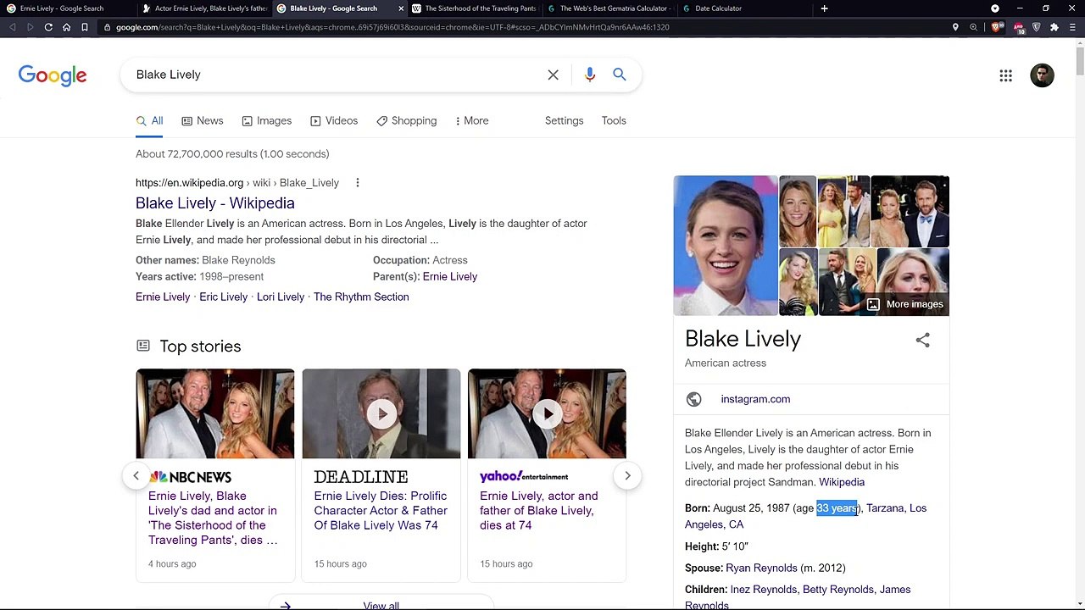Open options for the Wikipedia result
The image size is (1085, 610).
(x=358, y=183)
